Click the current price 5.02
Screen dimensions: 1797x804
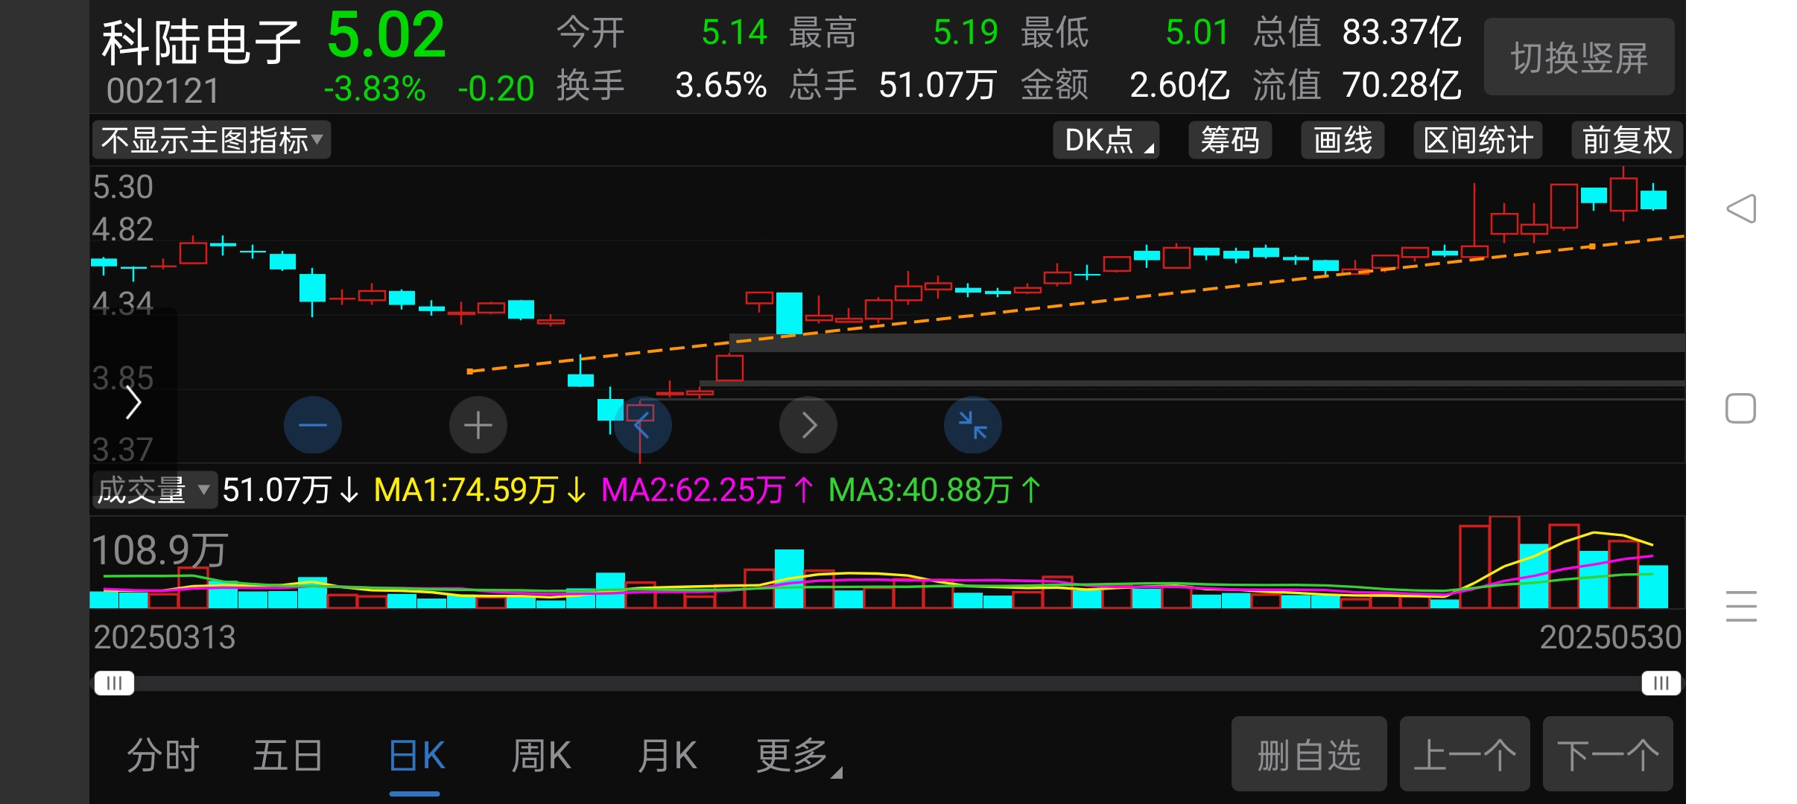[386, 35]
